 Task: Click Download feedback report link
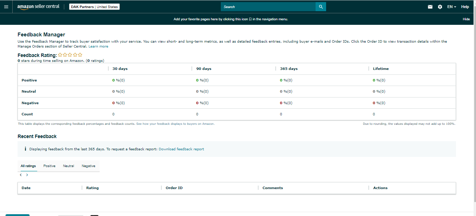181,149
